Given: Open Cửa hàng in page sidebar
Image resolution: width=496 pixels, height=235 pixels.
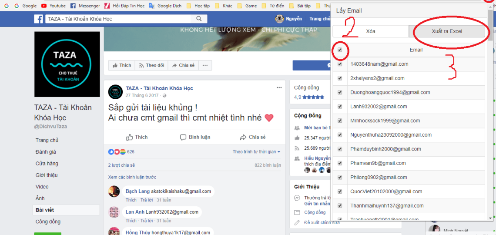Looking at the screenshot, I should click(47, 164).
